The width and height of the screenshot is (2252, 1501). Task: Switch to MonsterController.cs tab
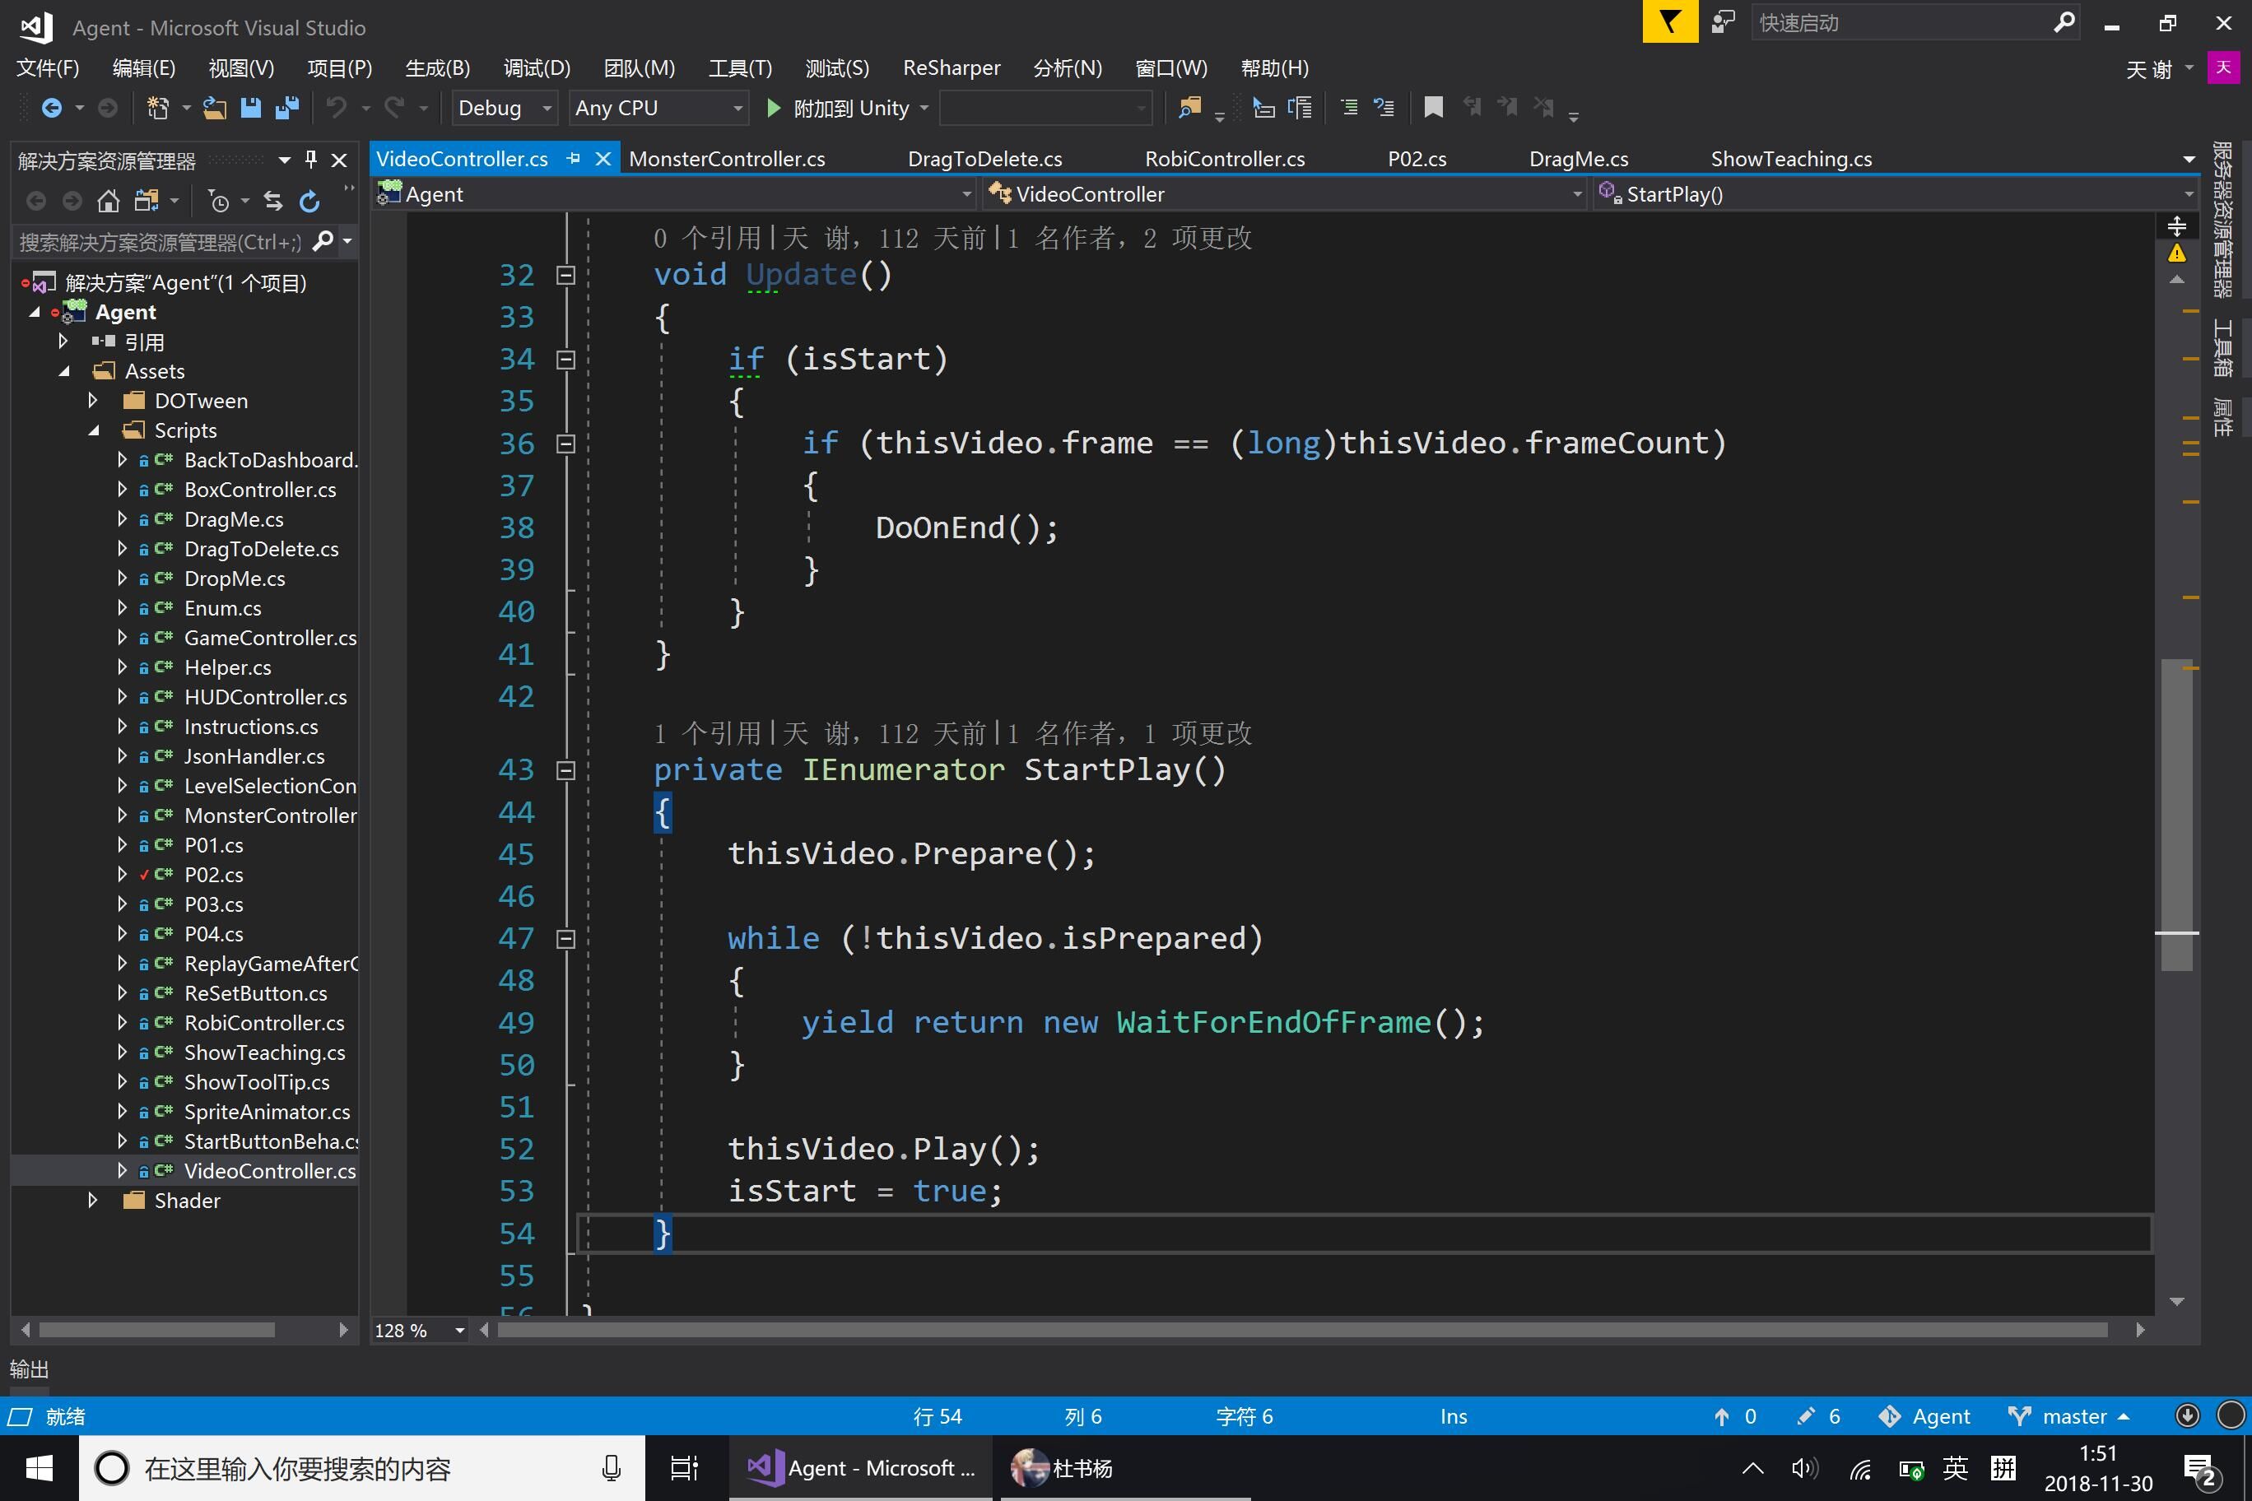[727, 159]
